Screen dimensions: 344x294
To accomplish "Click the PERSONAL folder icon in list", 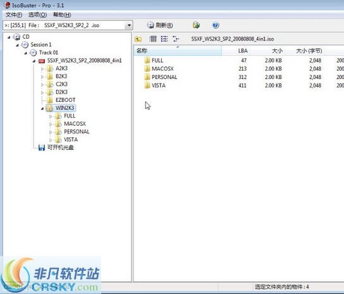I will (147, 77).
